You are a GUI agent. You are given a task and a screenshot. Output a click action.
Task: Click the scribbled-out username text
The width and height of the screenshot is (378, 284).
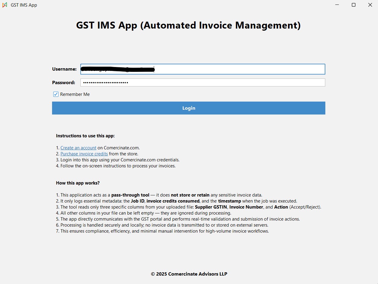coord(117,69)
